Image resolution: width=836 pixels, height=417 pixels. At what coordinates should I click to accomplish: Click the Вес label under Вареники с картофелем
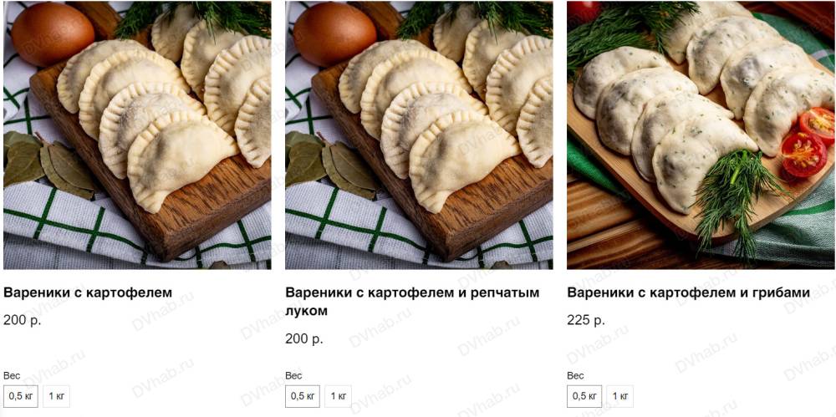pyautogui.click(x=12, y=375)
